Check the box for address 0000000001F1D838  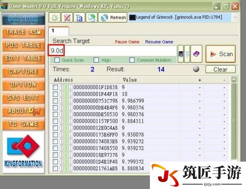coord(55,87)
